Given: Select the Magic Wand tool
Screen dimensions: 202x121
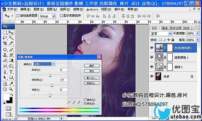Looking at the screenshot, I should click(11, 38).
